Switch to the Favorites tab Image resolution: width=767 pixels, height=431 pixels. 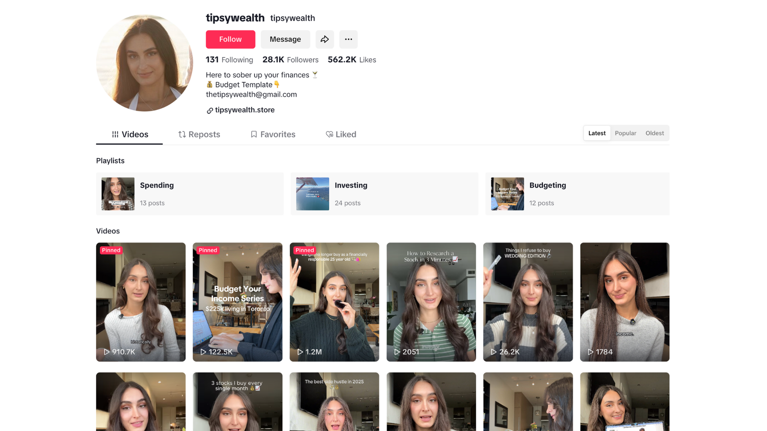tap(273, 134)
